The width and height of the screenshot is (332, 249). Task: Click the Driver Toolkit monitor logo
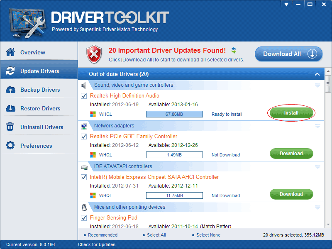point(27,23)
